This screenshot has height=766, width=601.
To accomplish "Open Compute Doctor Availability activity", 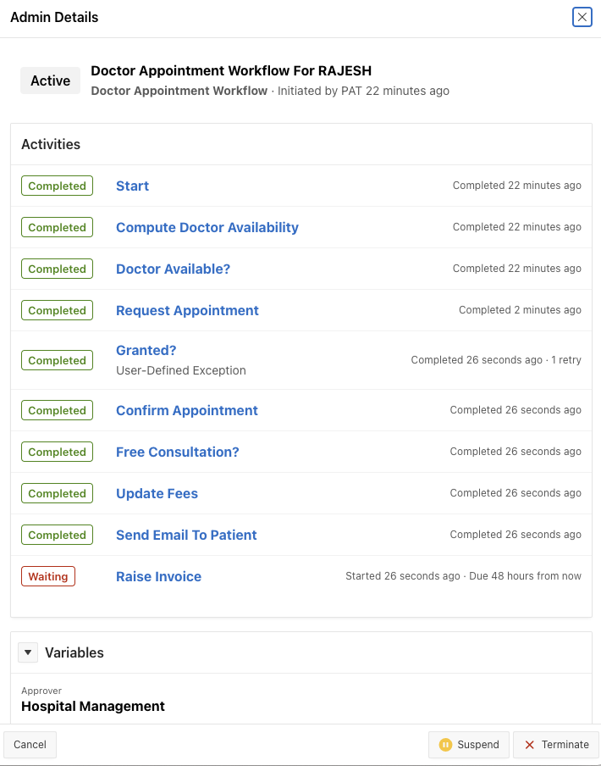I will tap(207, 228).
